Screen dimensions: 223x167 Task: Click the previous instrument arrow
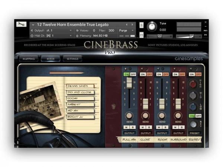point(127,25)
